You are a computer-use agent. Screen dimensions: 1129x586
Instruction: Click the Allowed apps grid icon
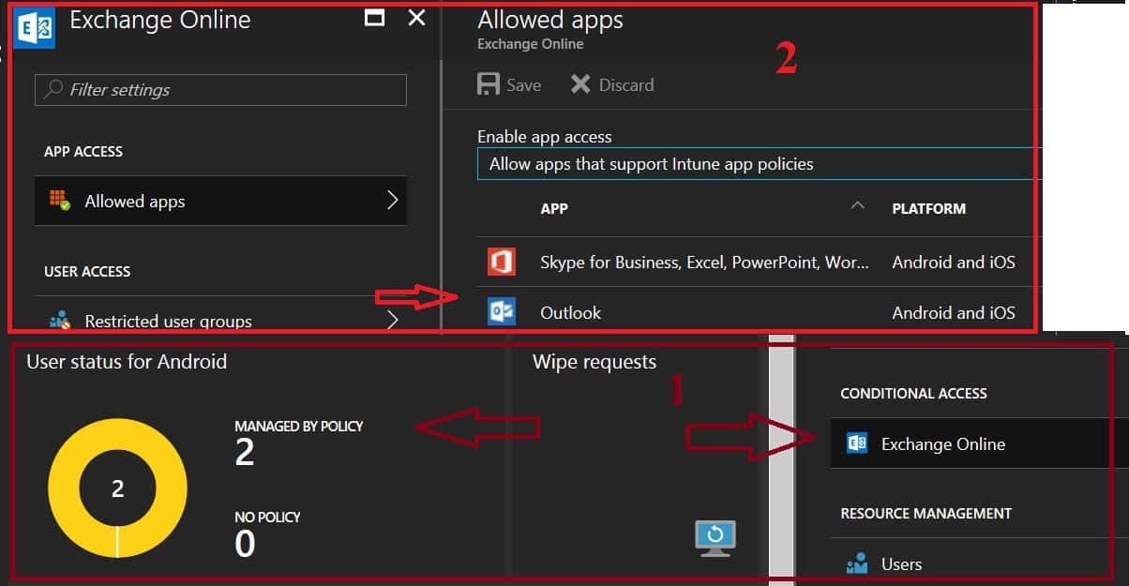tap(60, 200)
